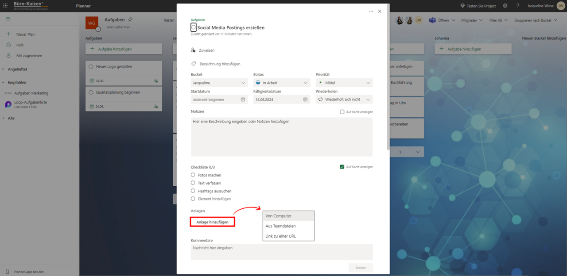Click the Help question mark icon
Image resolution: width=567 pixels, height=276 pixels.
coord(517,6)
